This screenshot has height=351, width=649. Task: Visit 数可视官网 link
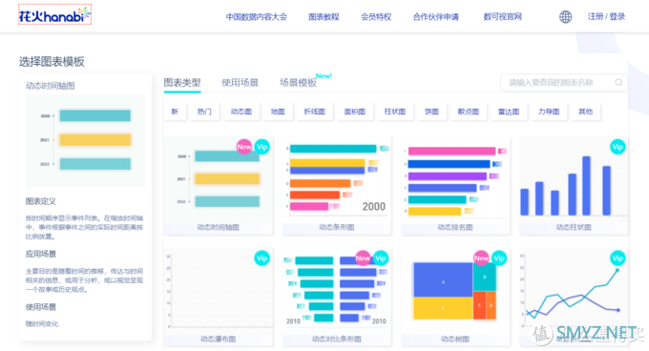[502, 17]
